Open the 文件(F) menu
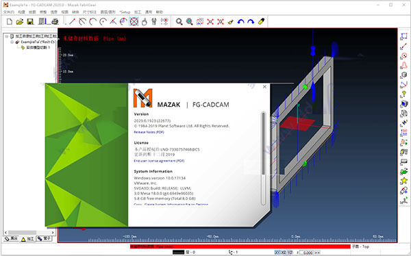 click(9, 12)
